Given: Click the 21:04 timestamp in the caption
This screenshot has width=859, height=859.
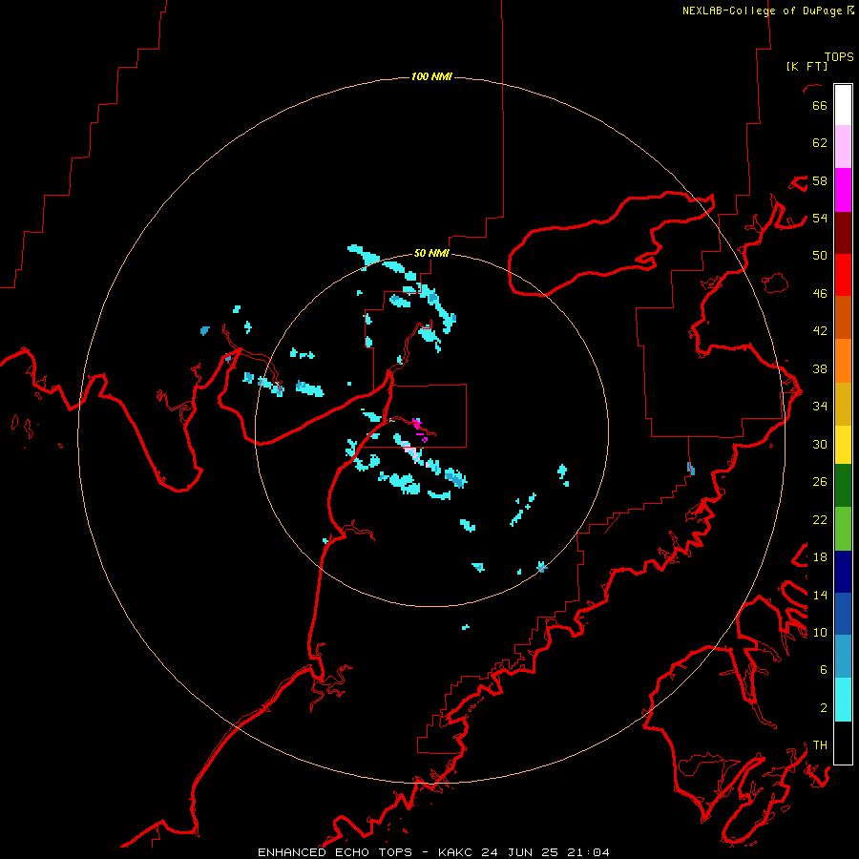Looking at the screenshot, I should (x=589, y=852).
